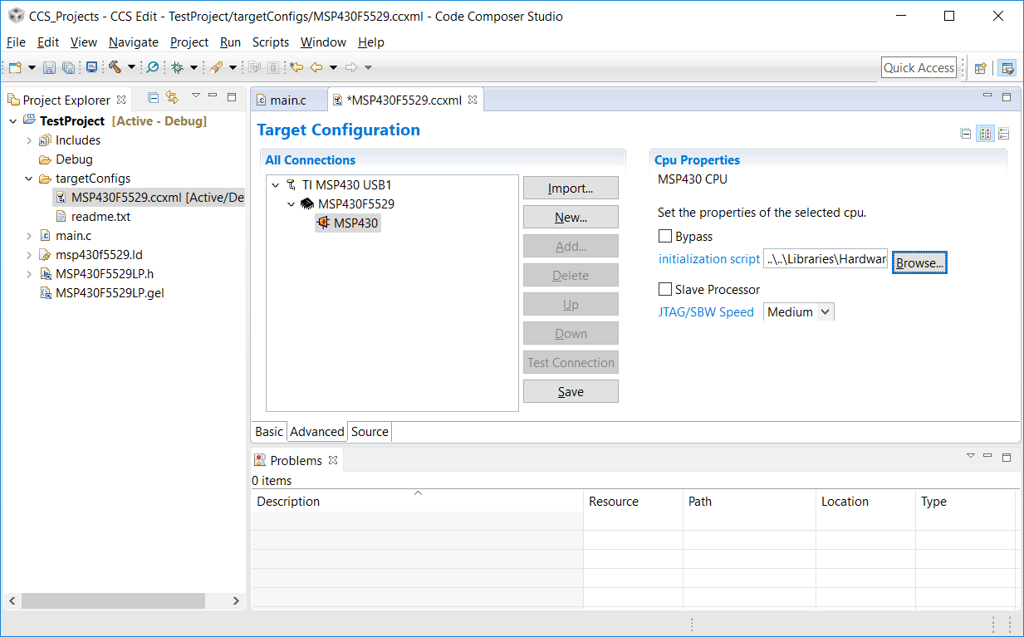Image resolution: width=1024 pixels, height=637 pixels.
Task: Collapse all sections in Target Configuration
Action: click(x=965, y=134)
